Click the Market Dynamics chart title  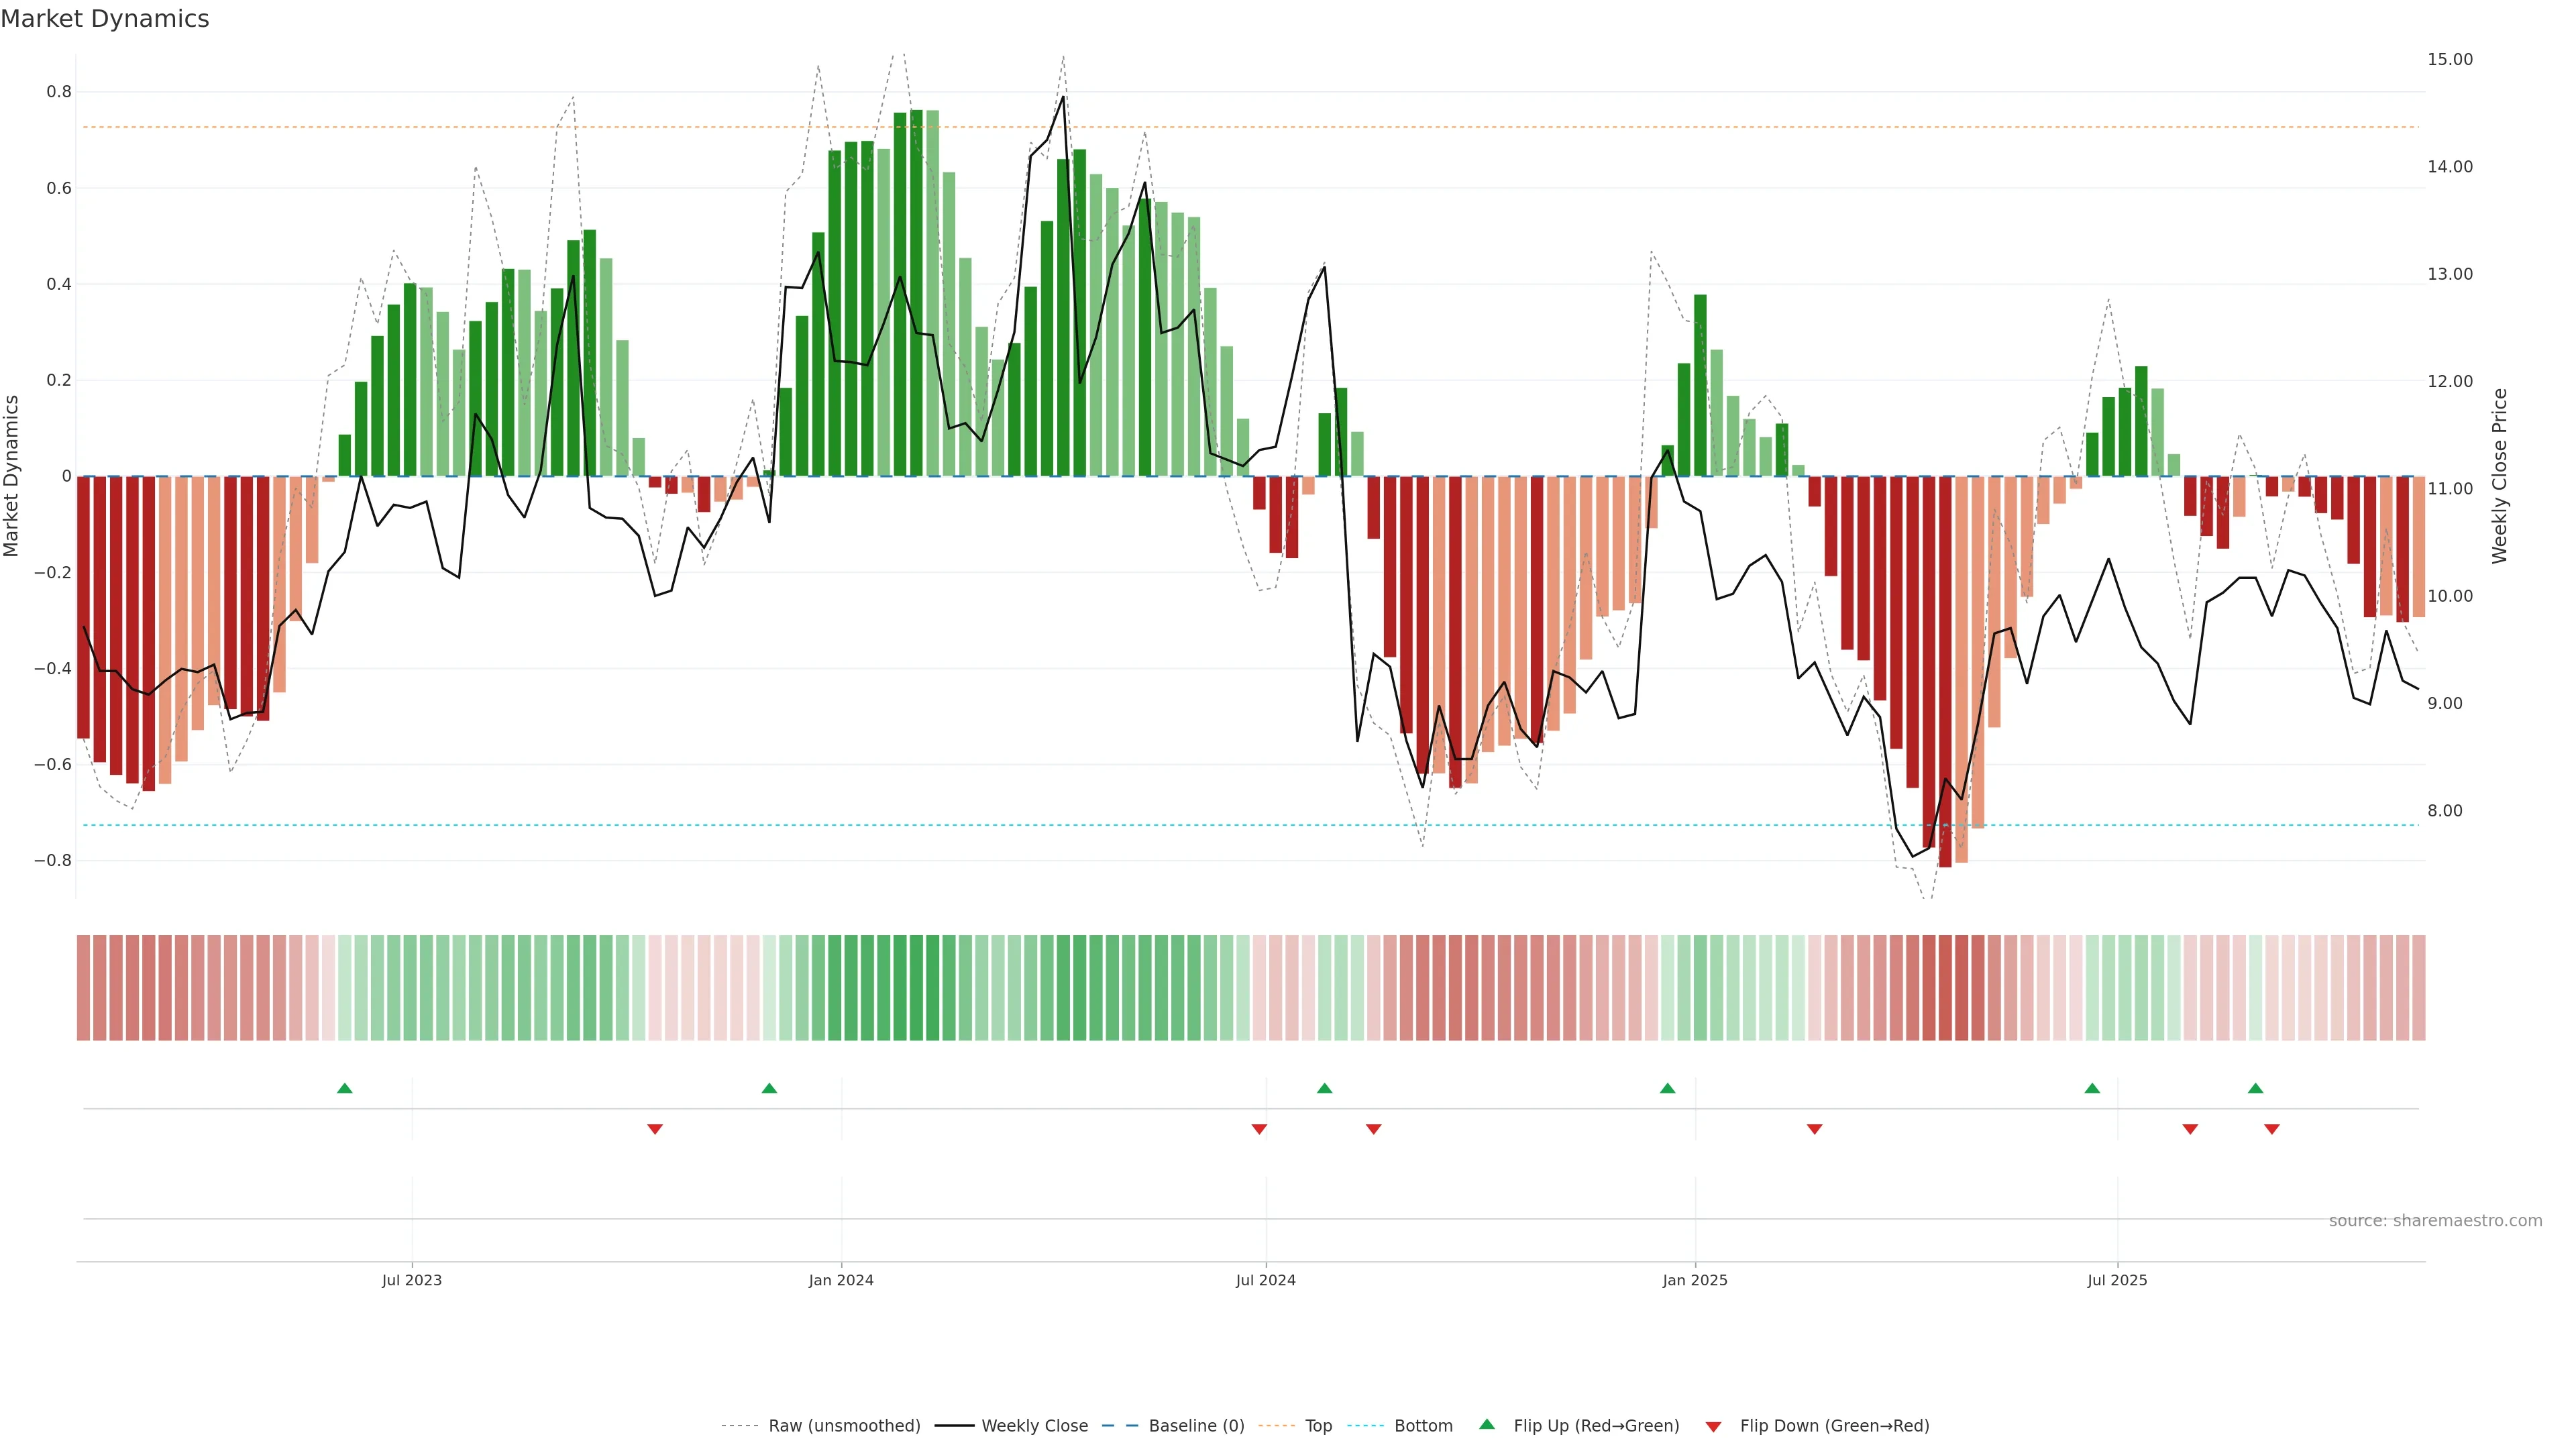[105, 19]
